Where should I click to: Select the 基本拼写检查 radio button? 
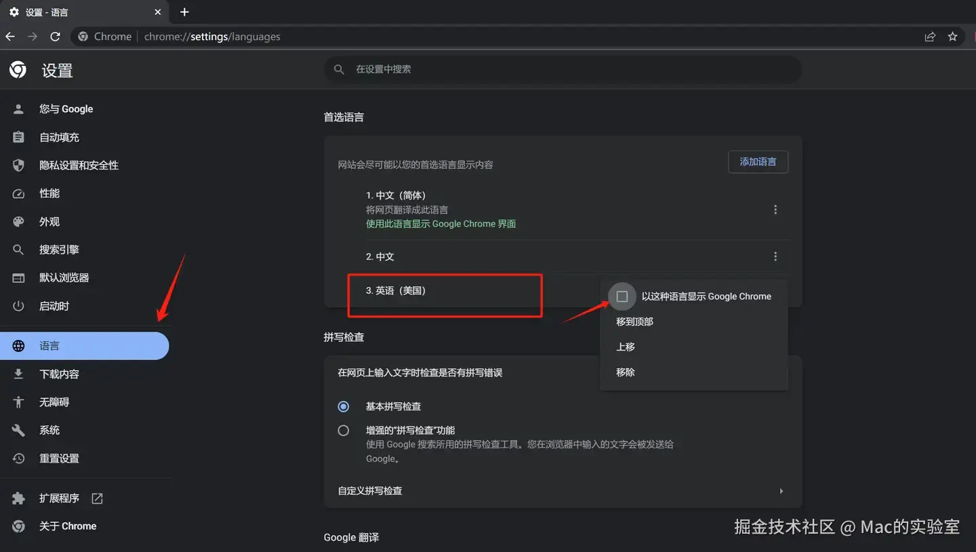point(344,406)
